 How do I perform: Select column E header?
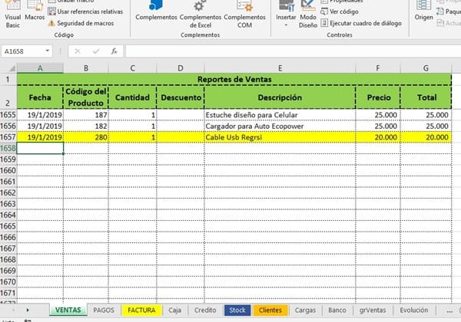click(280, 68)
